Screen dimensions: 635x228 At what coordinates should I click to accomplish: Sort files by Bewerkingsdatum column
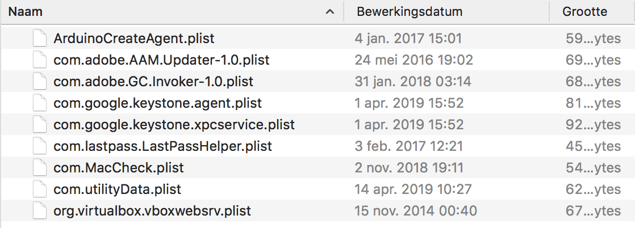click(x=410, y=12)
